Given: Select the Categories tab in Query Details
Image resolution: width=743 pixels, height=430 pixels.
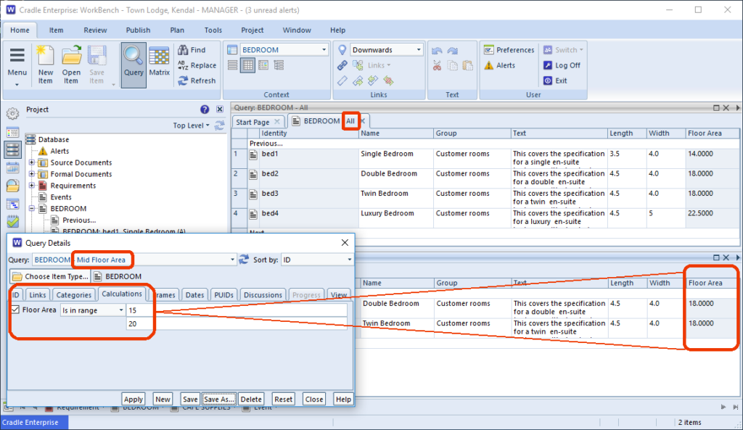Looking at the screenshot, I should (x=74, y=295).
